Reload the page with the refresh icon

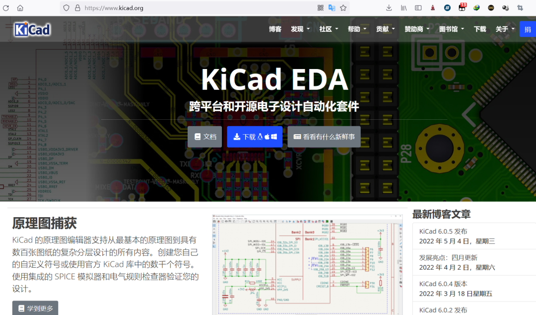tap(6, 8)
